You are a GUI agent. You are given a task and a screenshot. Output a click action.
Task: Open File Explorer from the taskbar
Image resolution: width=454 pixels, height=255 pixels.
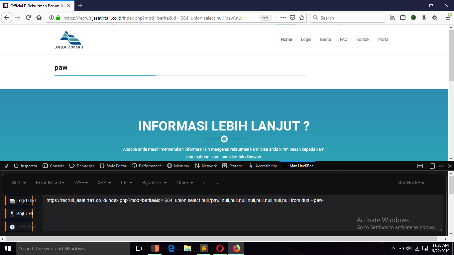click(x=187, y=248)
